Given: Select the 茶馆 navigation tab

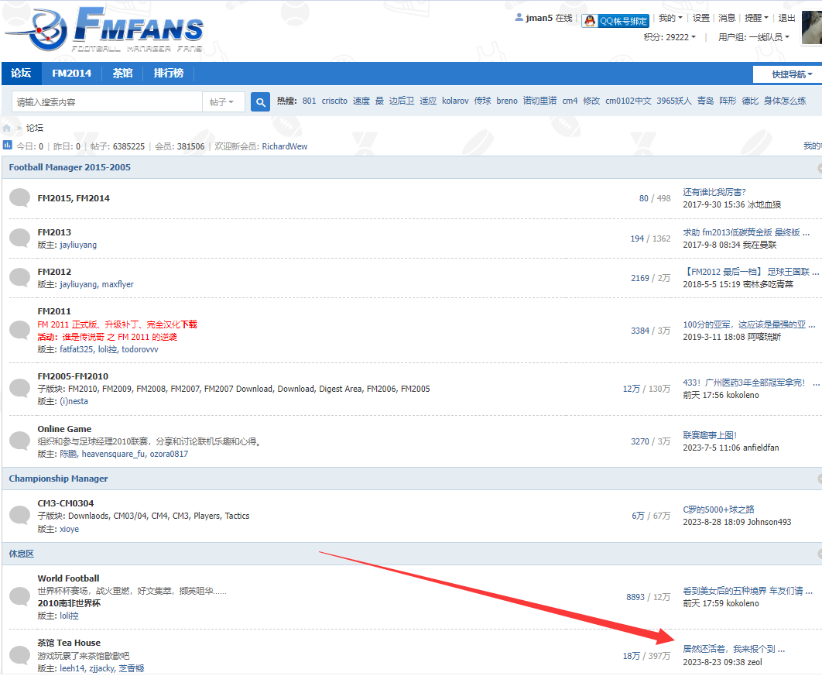Looking at the screenshot, I should coord(122,74).
